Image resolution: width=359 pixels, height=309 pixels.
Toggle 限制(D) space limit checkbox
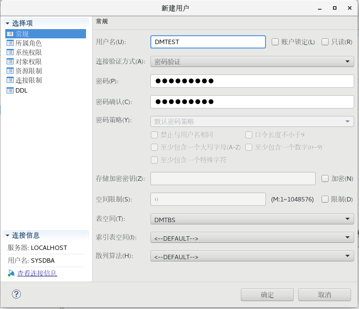[325, 199]
